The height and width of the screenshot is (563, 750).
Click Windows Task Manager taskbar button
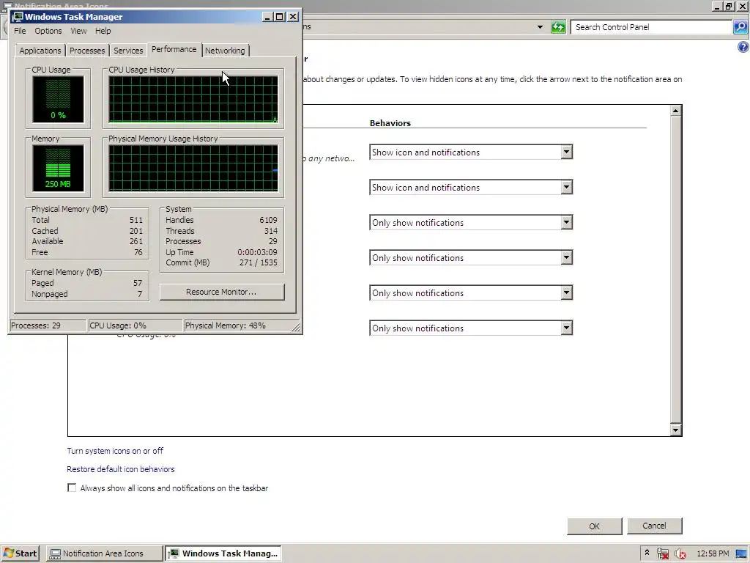coord(223,553)
